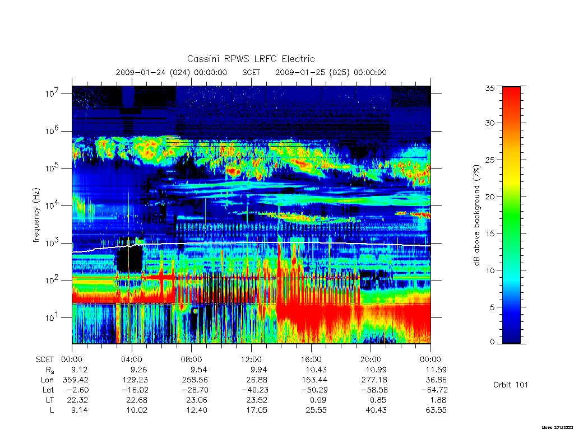574x430 pixels.
Task: Click the Rs value '9.54'
Action: click(199, 370)
